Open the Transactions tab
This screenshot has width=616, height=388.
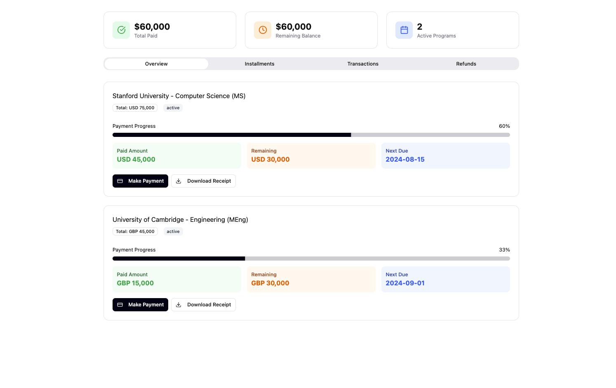[x=363, y=64]
